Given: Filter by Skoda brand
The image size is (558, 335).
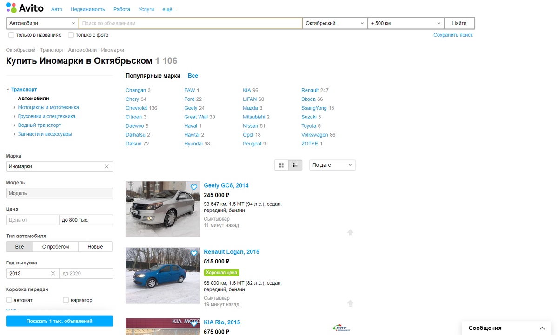Looking at the screenshot, I should (x=308, y=99).
